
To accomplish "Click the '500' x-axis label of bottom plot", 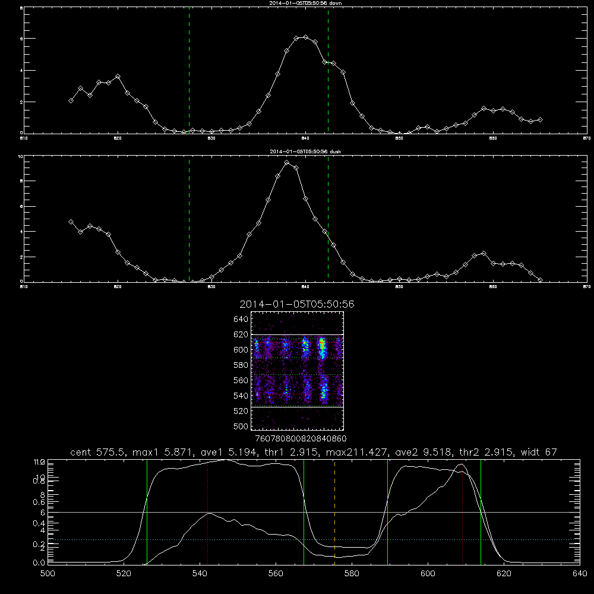I will (x=48, y=574).
